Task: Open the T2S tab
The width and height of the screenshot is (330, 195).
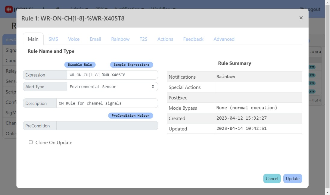Action: tap(143, 39)
